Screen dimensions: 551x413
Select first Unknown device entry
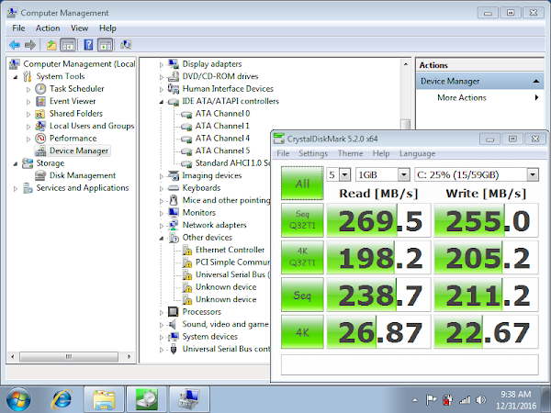coord(226,287)
